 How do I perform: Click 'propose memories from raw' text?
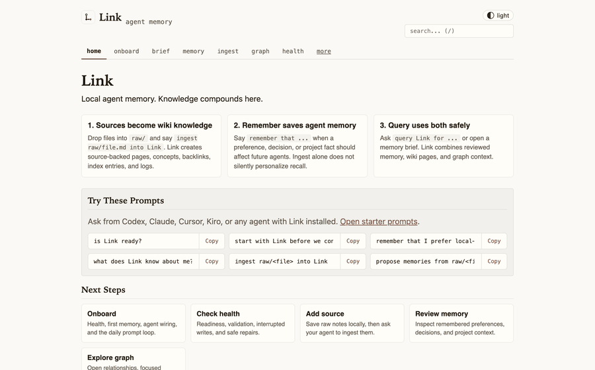click(426, 261)
